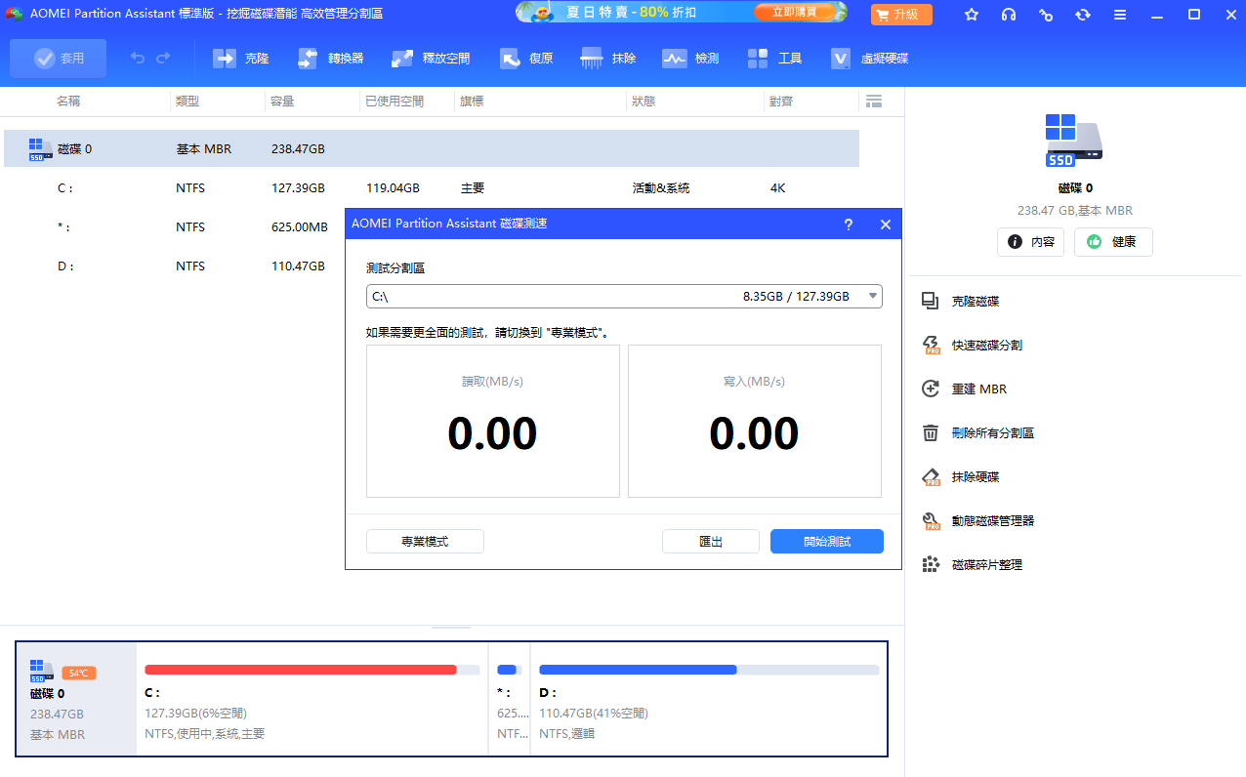Select Disk 0 block in the disk map
The image size is (1246, 777).
pos(76,699)
